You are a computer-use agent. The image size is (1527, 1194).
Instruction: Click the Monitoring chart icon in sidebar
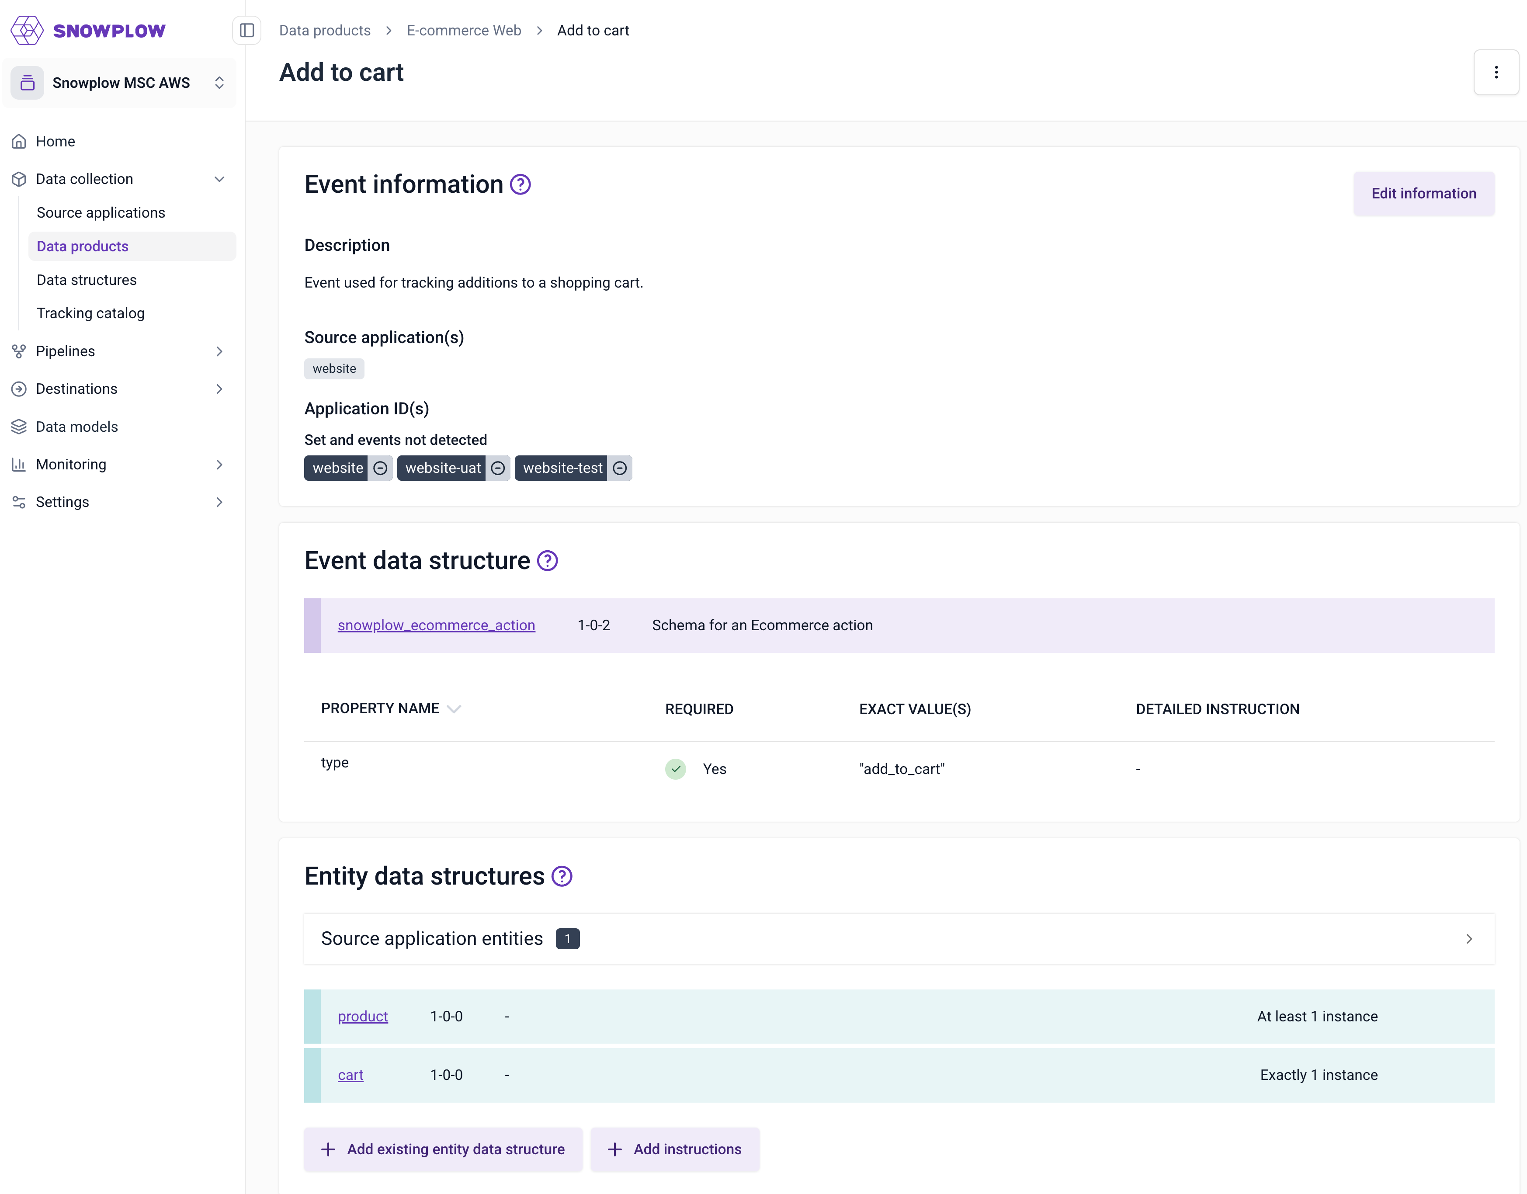pyautogui.click(x=19, y=464)
